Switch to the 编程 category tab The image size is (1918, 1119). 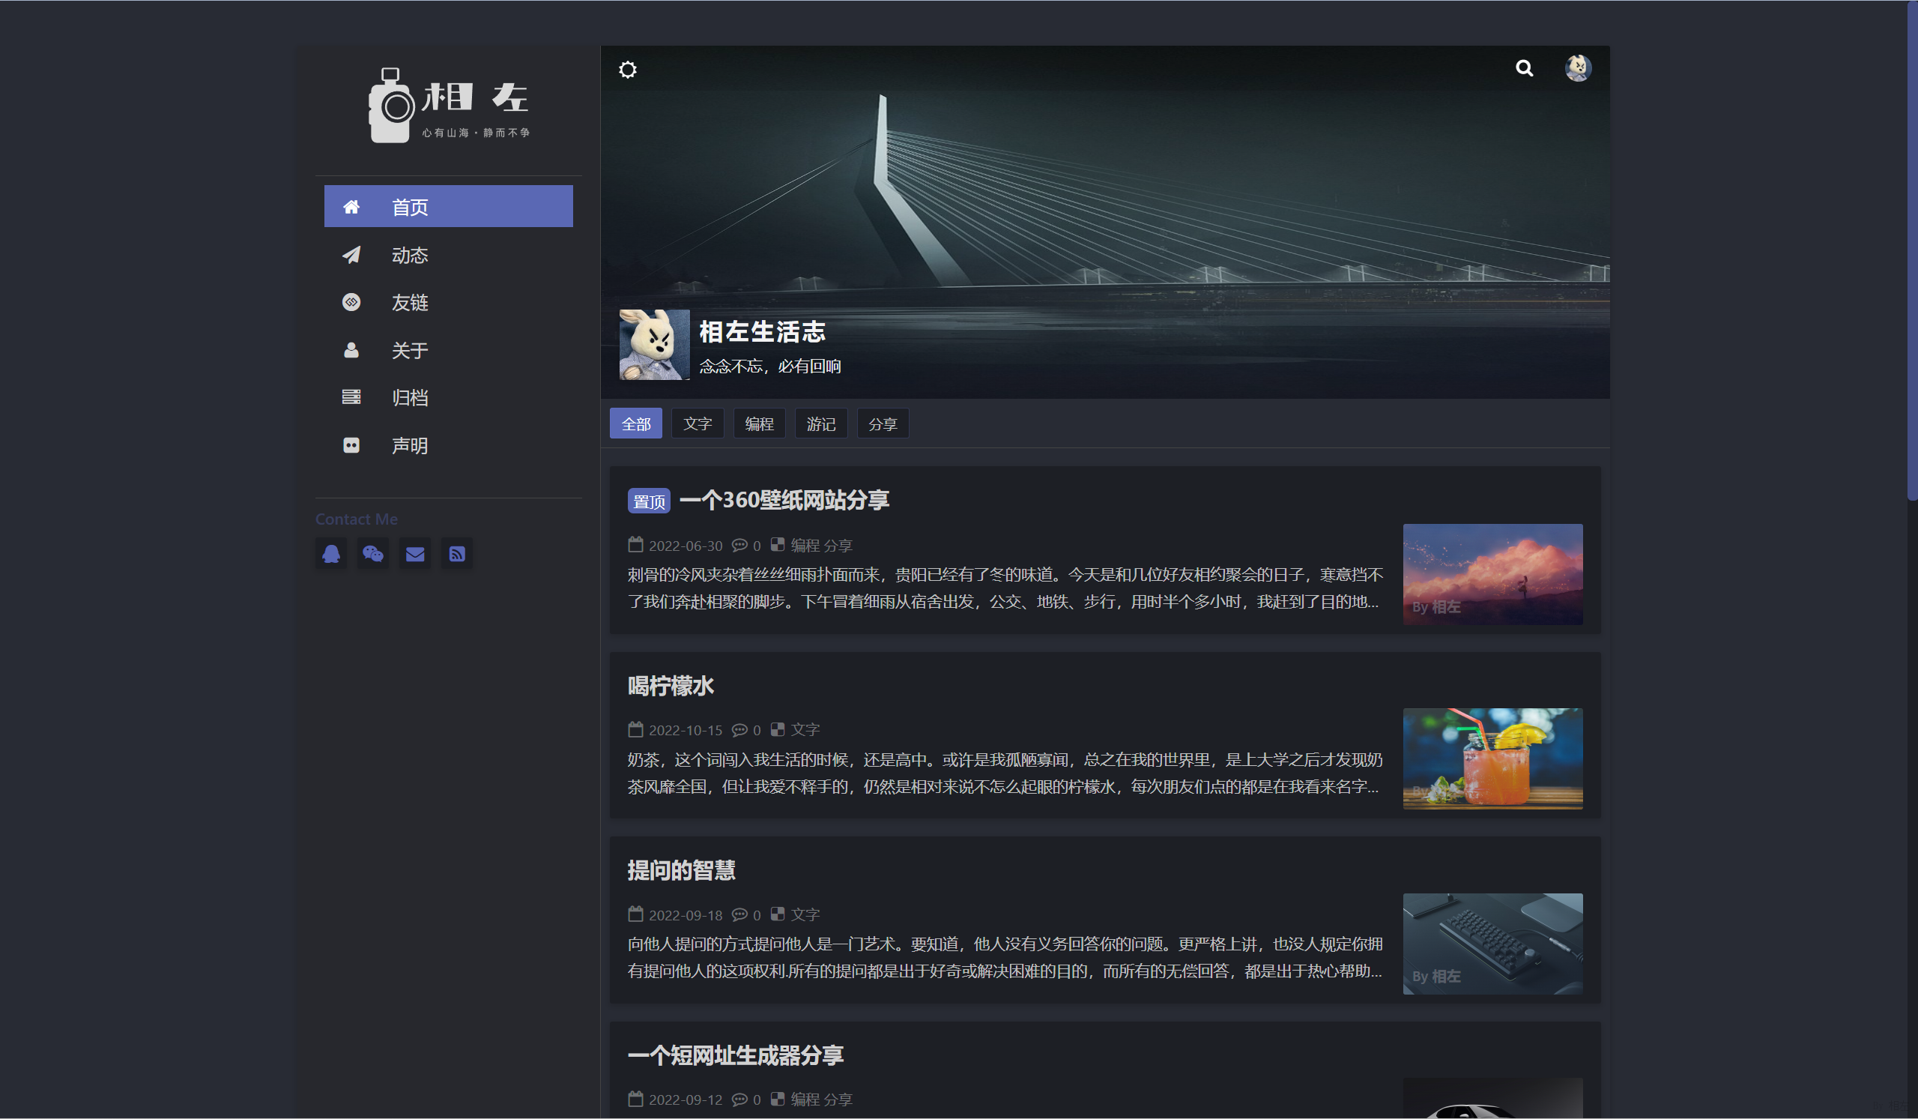pos(759,424)
